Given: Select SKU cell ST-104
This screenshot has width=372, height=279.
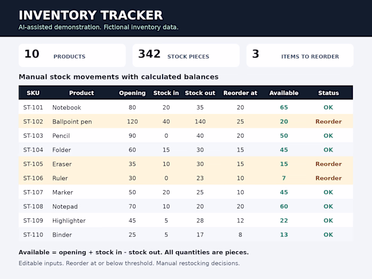Looking at the screenshot, I should (x=33, y=150).
